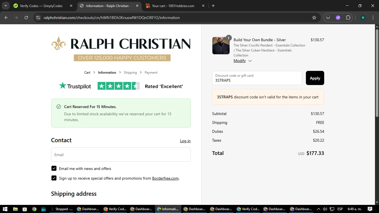Open volume control in system tray

[x=325, y=209]
